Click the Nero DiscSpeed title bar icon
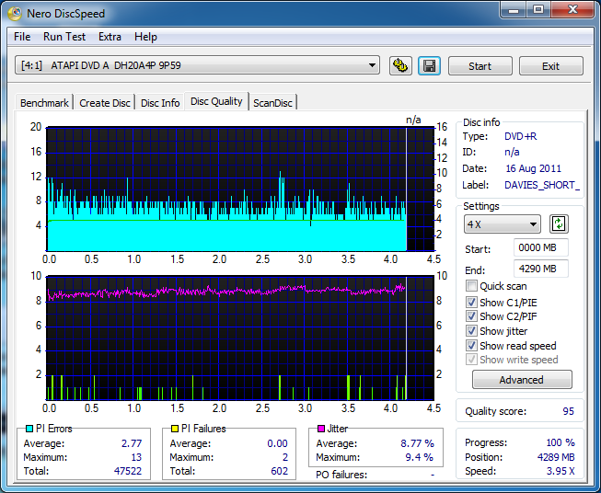The height and width of the screenshot is (493, 601). (15, 14)
